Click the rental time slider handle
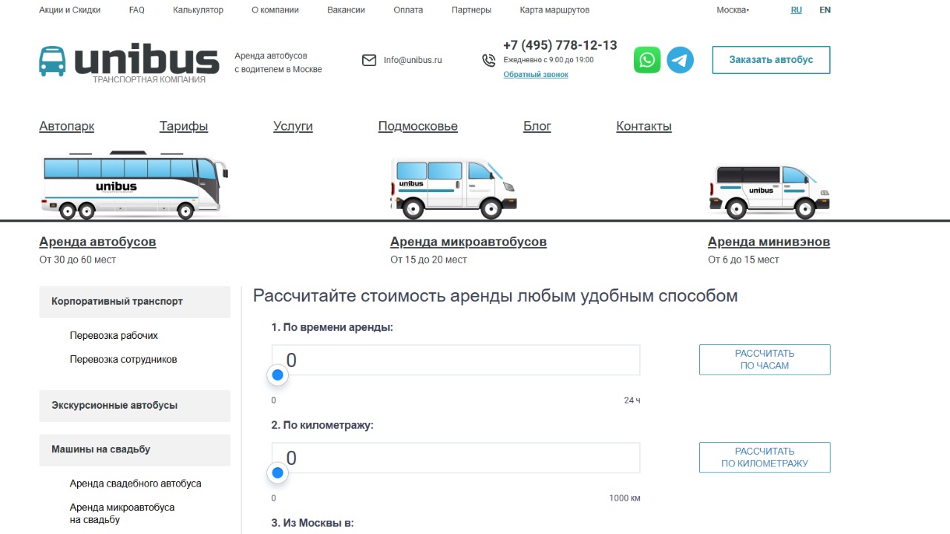The height and width of the screenshot is (534, 950). pos(278,375)
